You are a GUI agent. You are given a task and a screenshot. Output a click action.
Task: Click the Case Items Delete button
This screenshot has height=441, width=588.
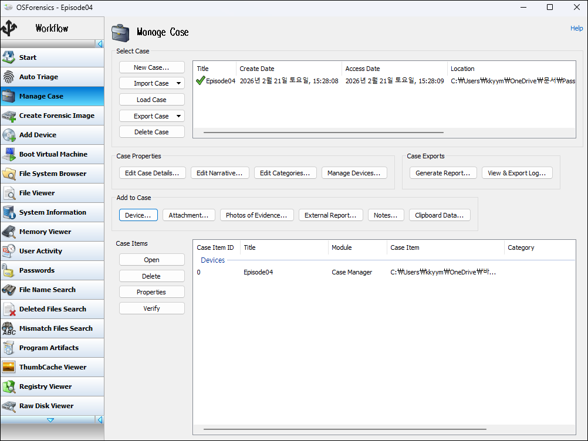tap(151, 276)
